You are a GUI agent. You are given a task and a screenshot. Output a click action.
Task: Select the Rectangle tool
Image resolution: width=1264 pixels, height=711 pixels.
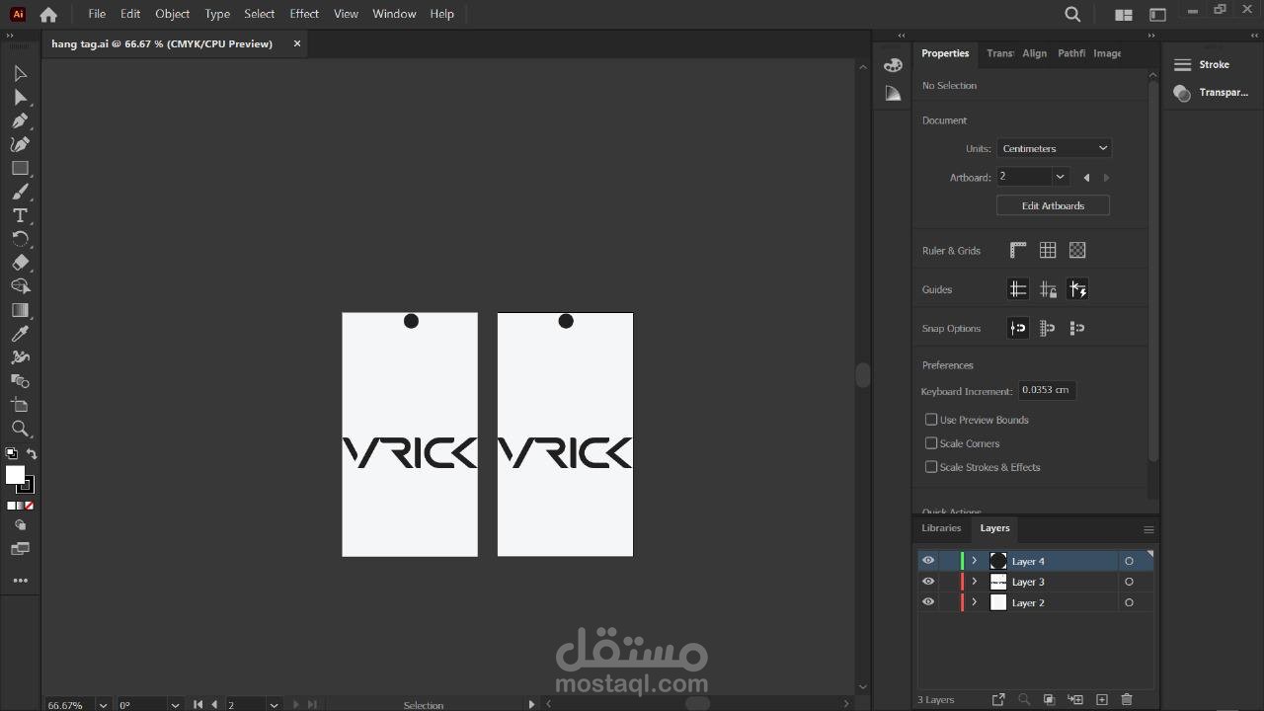point(20,168)
